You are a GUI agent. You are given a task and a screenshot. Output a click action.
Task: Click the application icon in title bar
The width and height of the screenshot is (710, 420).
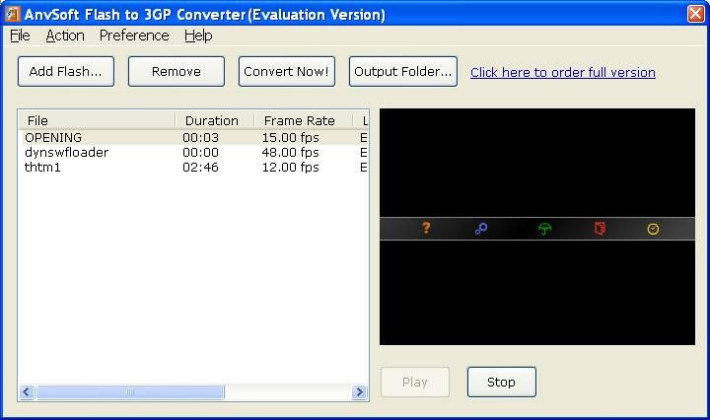pos(12,14)
